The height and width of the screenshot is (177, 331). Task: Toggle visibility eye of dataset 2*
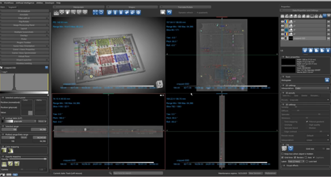(x=282, y=26)
